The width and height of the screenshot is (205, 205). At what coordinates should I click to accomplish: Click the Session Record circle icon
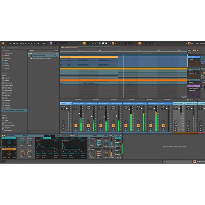[x=121, y=43]
